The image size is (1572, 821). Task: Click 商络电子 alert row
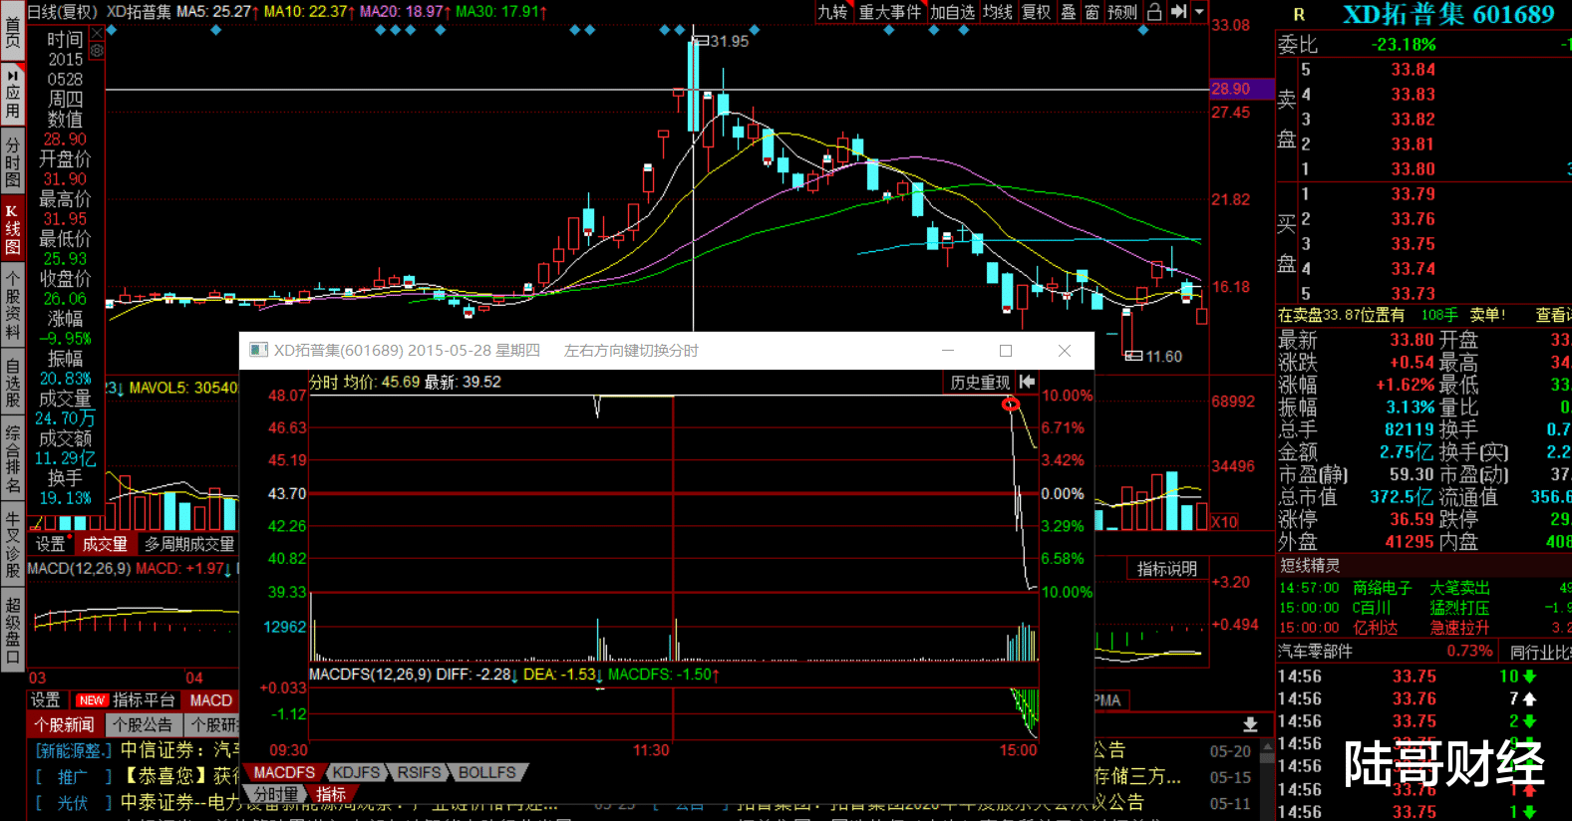pos(1423,588)
